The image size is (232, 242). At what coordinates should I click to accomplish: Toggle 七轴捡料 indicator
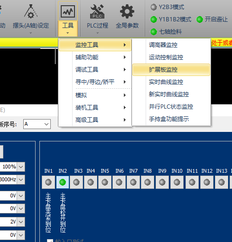pyautogui.click(x=153, y=32)
